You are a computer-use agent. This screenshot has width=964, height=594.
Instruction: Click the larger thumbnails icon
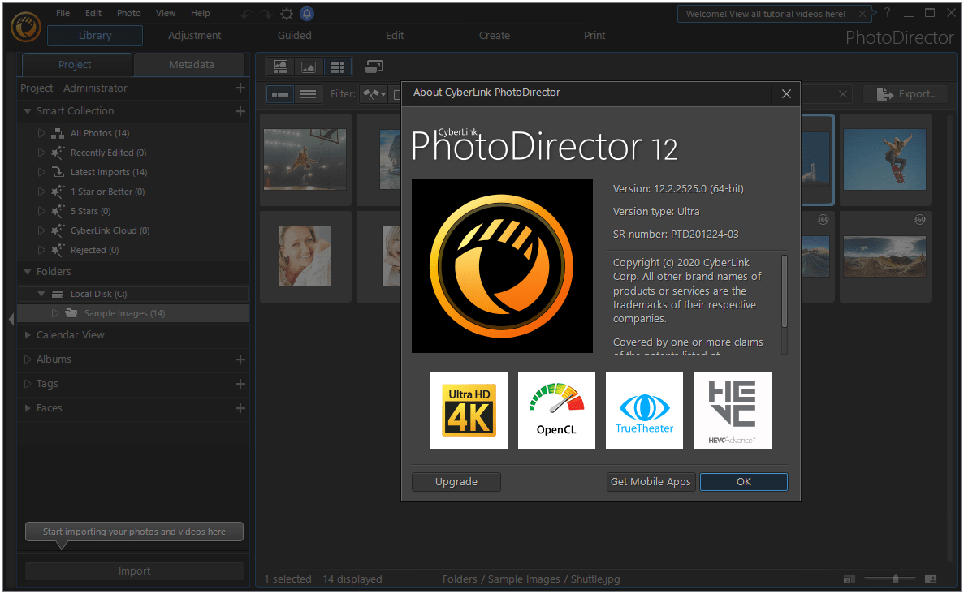[x=931, y=579]
